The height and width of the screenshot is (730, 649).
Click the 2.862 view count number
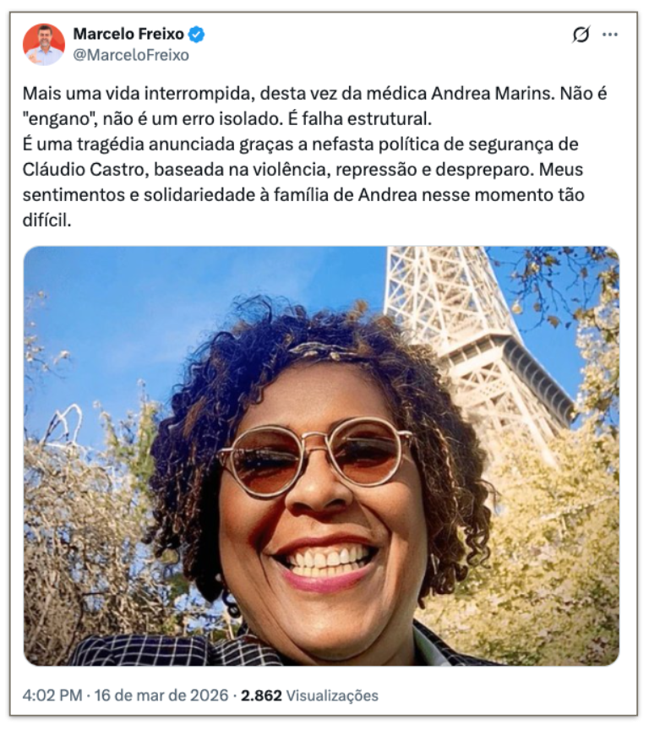tap(261, 695)
